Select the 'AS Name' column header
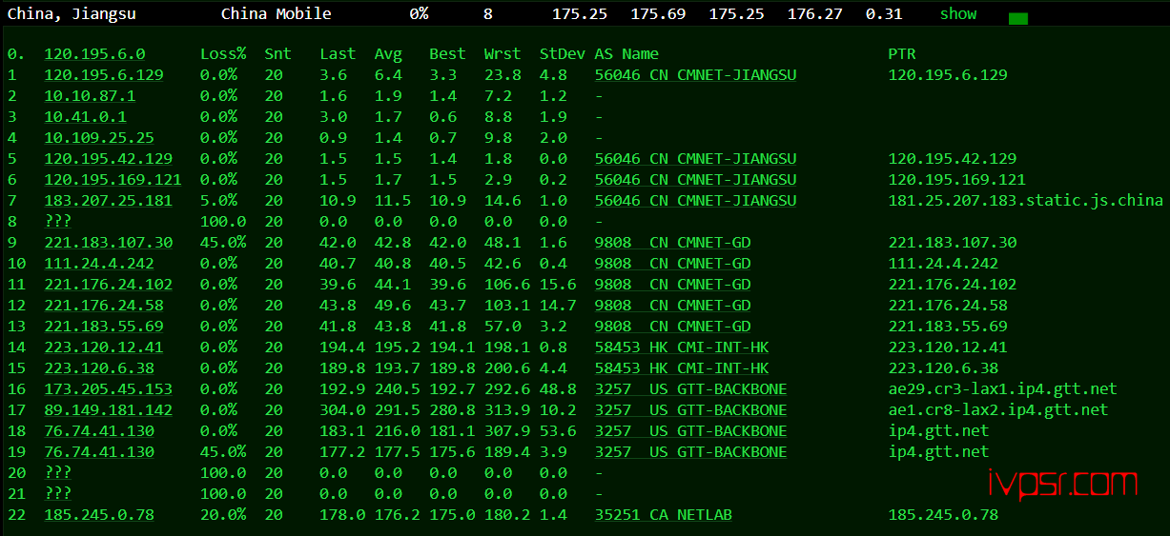This screenshot has width=1170, height=536. pos(626,54)
